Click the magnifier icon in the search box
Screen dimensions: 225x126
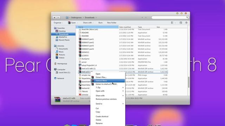(187, 17)
